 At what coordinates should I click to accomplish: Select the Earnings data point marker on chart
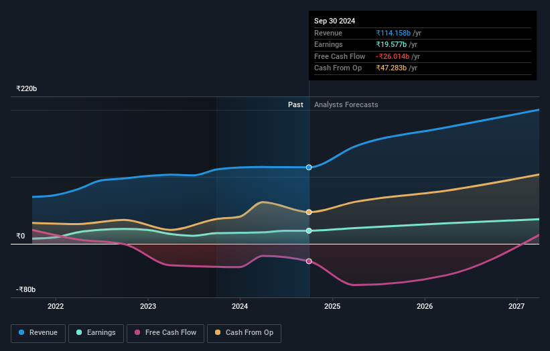[309, 230]
